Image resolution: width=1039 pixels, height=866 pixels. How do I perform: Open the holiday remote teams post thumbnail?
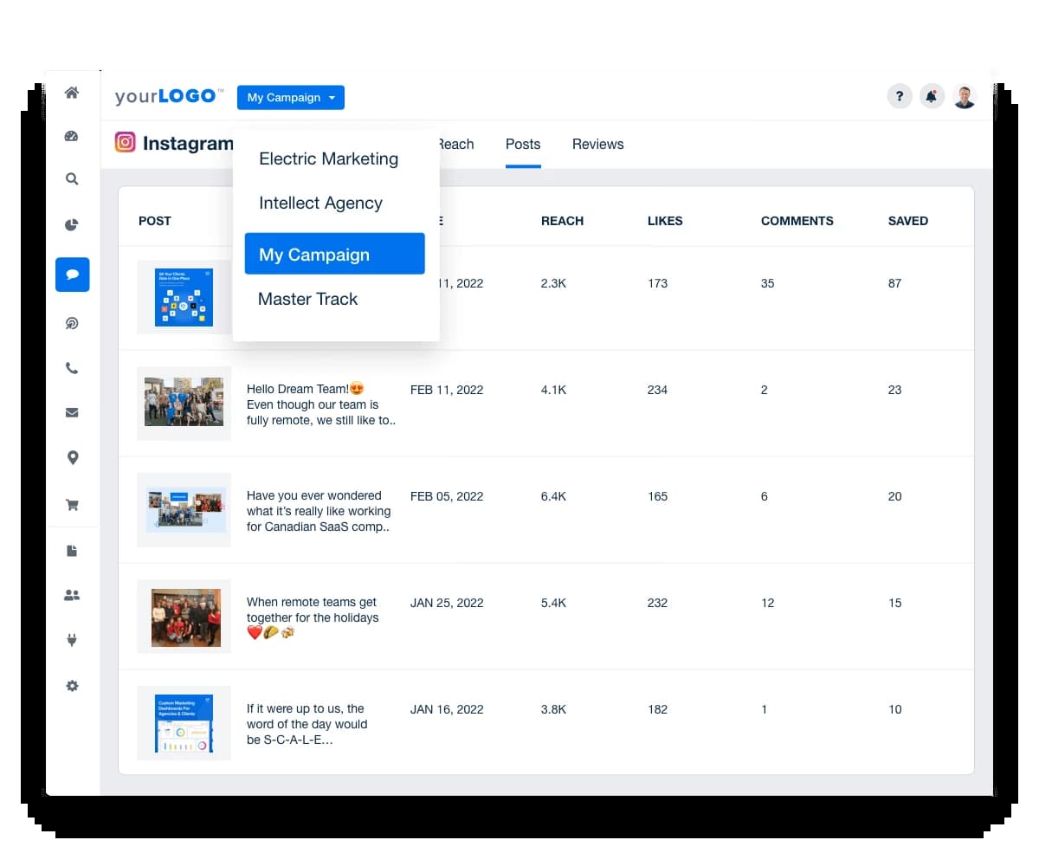point(184,617)
